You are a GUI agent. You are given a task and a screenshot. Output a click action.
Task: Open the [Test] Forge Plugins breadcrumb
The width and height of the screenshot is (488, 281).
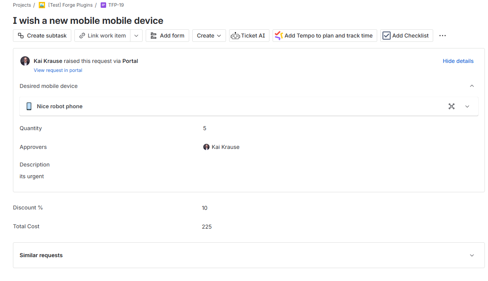coord(70,5)
